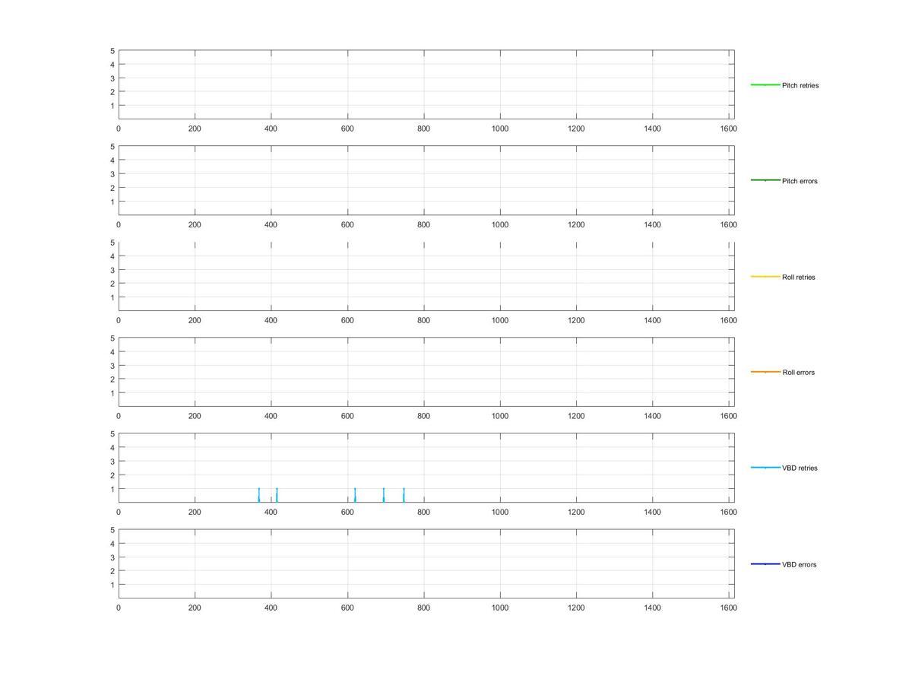Viewport: 912px width, 673px height.
Task: Click the y-axis 2 label of Roll retries plot
Action: tap(112, 284)
